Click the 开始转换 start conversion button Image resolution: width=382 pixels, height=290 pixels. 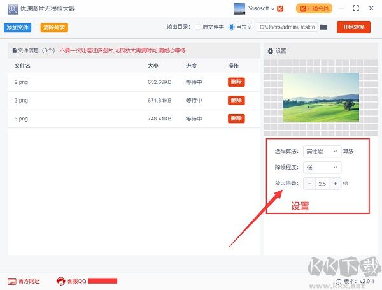(x=353, y=27)
